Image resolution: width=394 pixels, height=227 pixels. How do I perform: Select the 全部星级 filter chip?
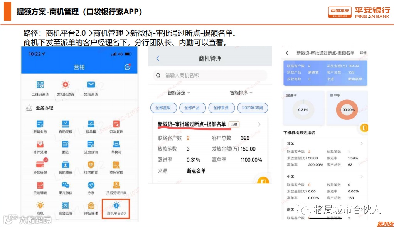pyautogui.click(x=163, y=108)
